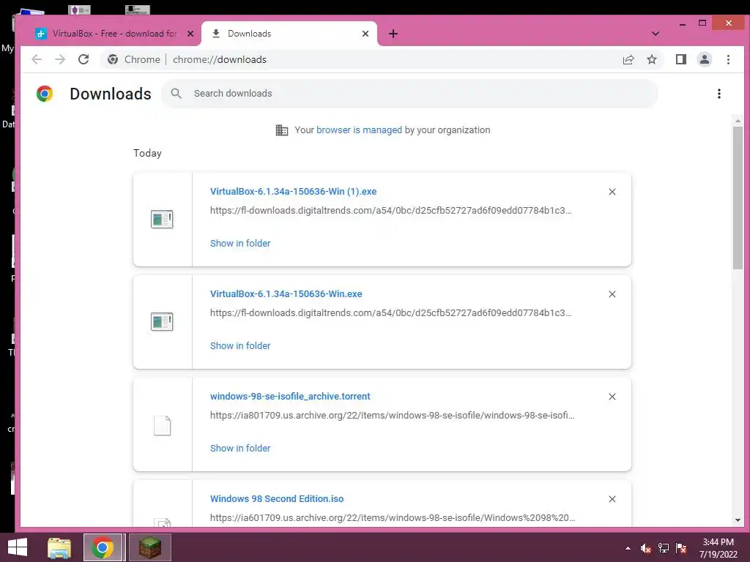
Task: Show hidden system tray icons
Action: point(628,548)
